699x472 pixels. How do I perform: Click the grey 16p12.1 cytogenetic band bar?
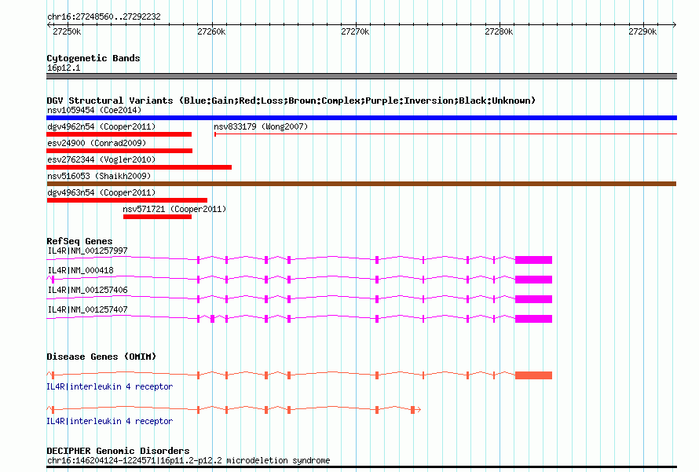pos(361,76)
